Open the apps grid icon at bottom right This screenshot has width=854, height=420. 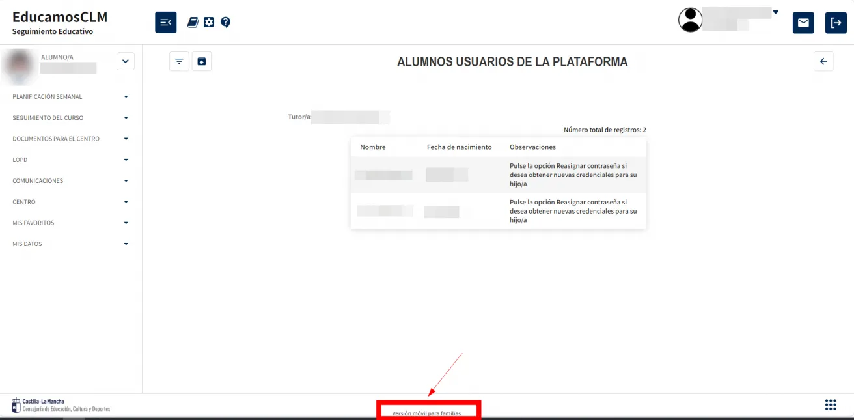click(831, 404)
